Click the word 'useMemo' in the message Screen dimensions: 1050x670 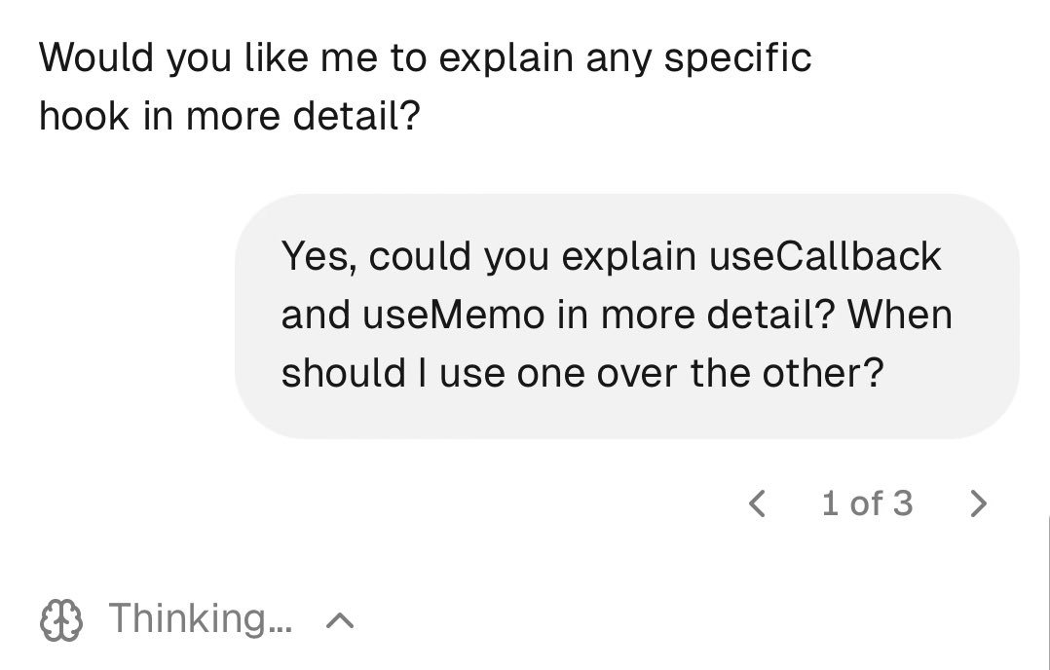tap(453, 315)
